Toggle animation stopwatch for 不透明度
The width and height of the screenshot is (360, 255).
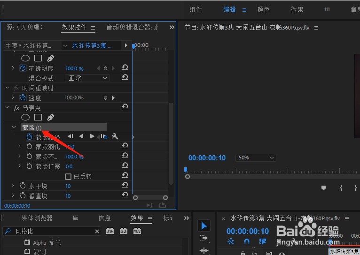[23, 68]
